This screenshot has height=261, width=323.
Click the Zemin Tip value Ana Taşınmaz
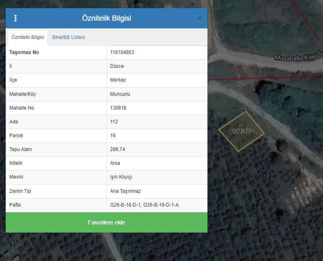(x=125, y=191)
